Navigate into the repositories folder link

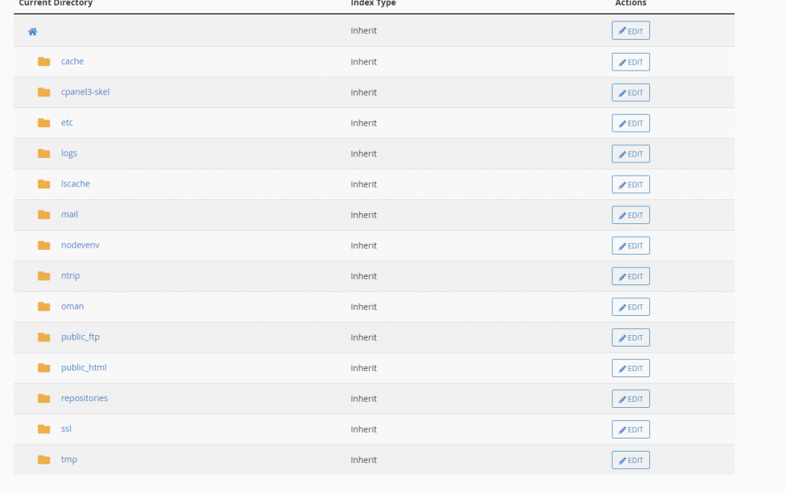point(84,399)
